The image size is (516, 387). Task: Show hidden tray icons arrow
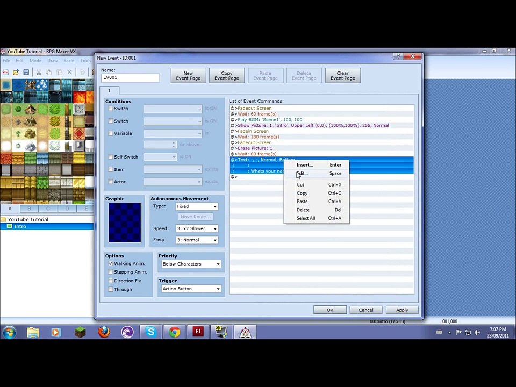click(x=449, y=332)
